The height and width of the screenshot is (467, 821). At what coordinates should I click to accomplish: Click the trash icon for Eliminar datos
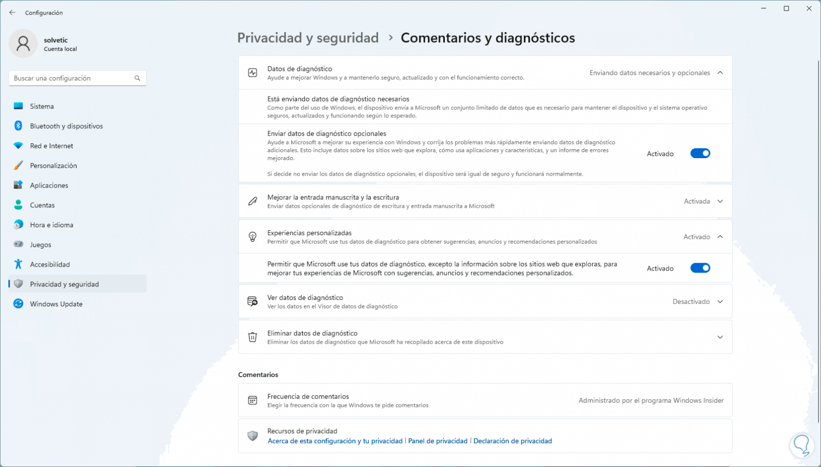(x=253, y=337)
